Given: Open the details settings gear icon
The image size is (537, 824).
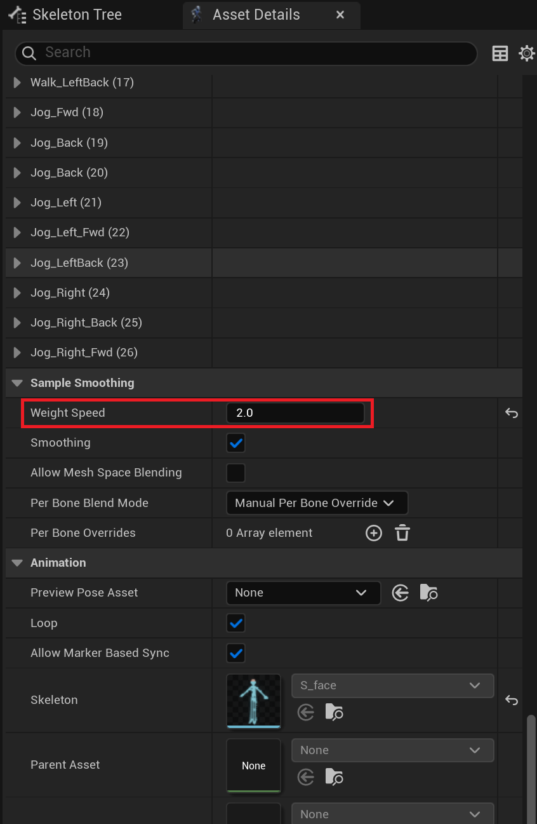Looking at the screenshot, I should (x=527, y=53).
